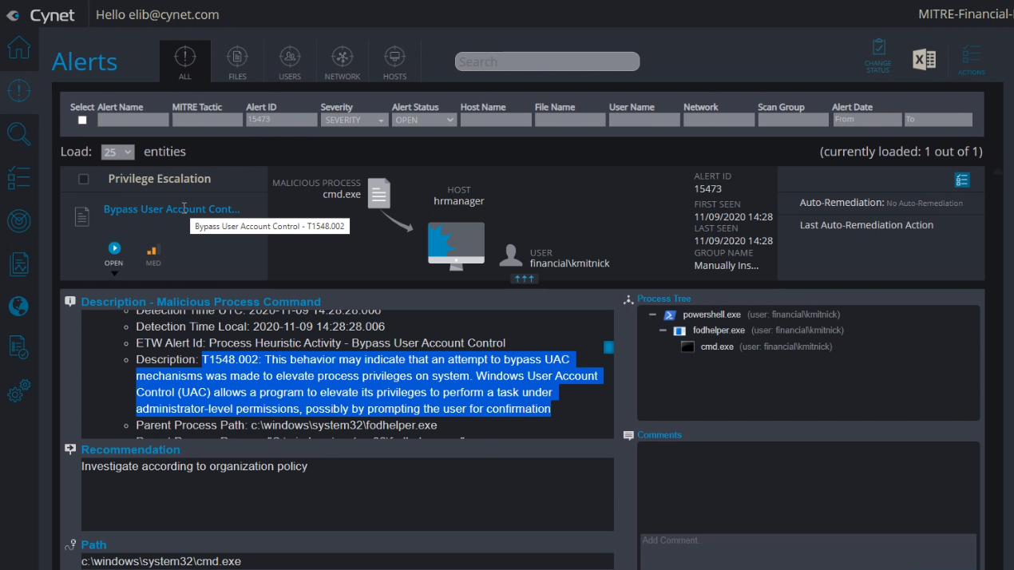Image resolution: width=1014 pixels, height=570 pixels.
Task: Click the User Name filter field
Action: point(644,120)
